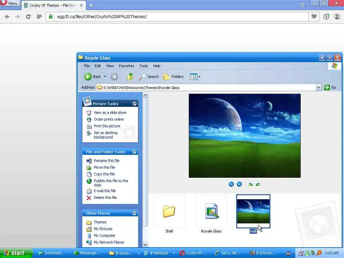This screenshot has width=344, height=258.
Task: Click Order prints online
Action: point(109,119)
